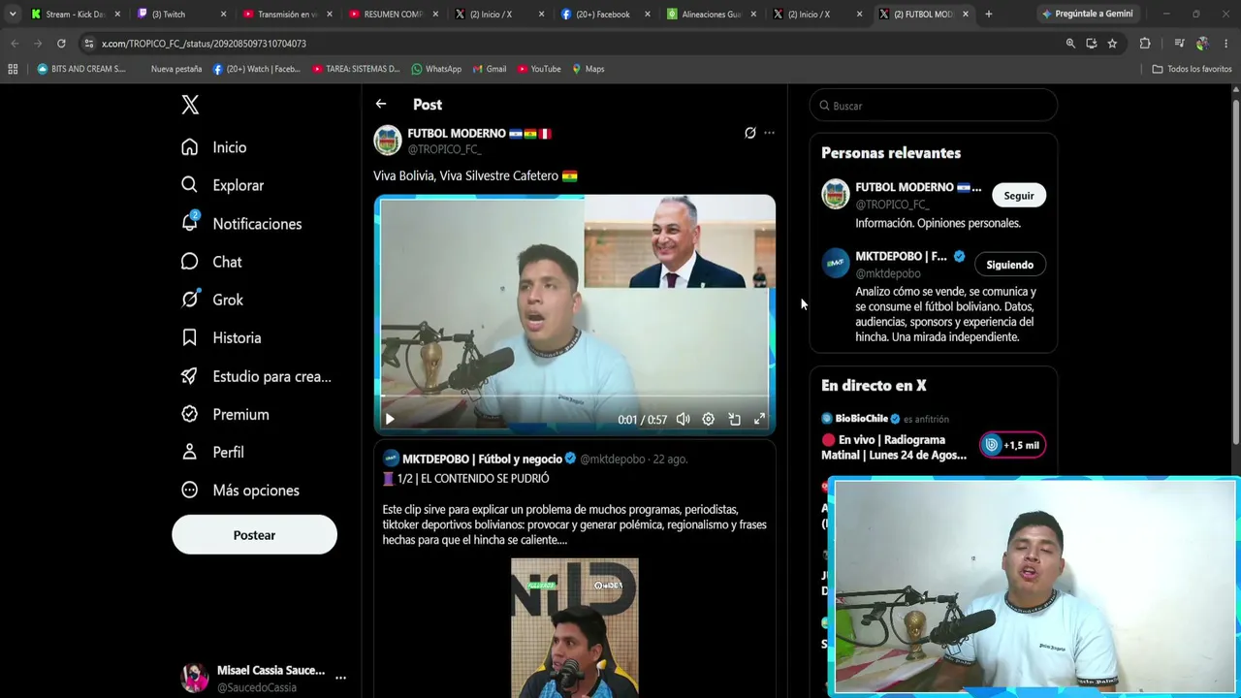Open Chrome three-dot menu

[x=1226, y=44]
